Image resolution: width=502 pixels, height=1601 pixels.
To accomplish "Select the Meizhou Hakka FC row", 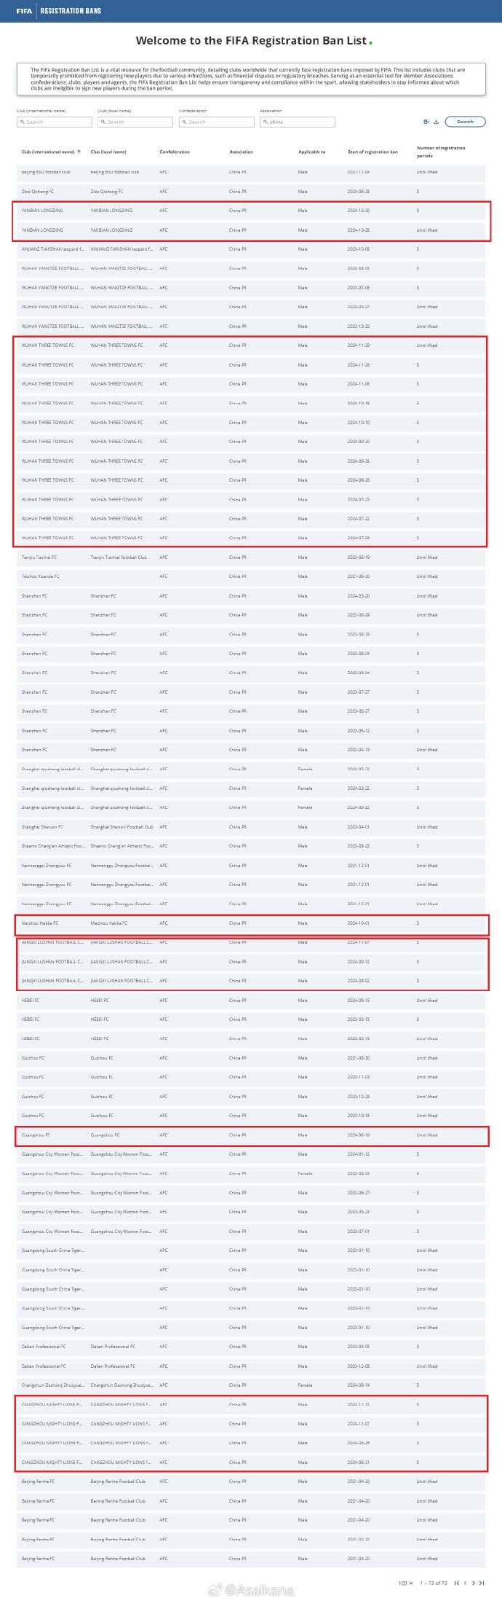I will (251, 923).
